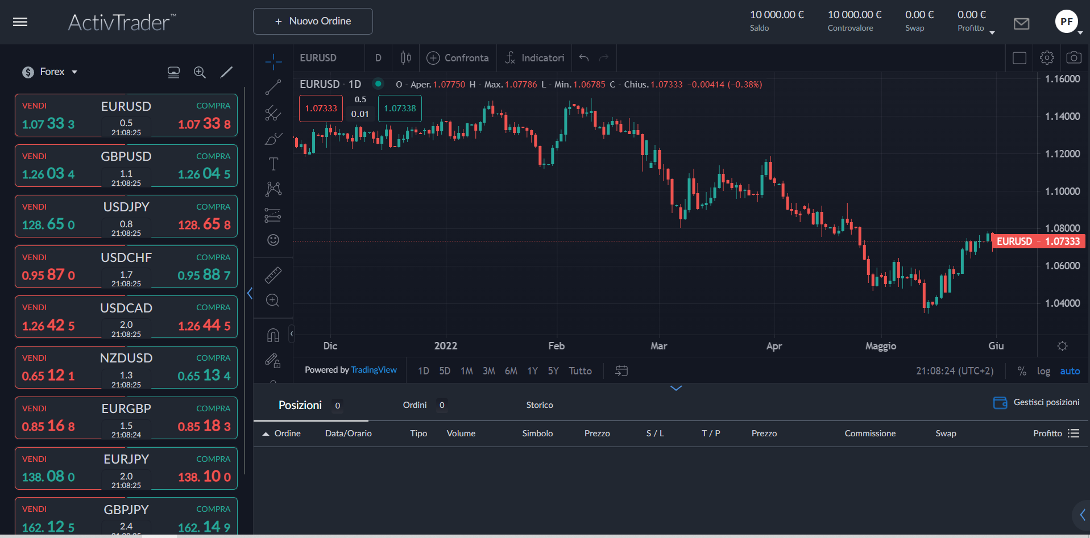Open chart settings gear
This screenshot has width=1090, height=538.
pyautogui.click(x=1047, y=58)
